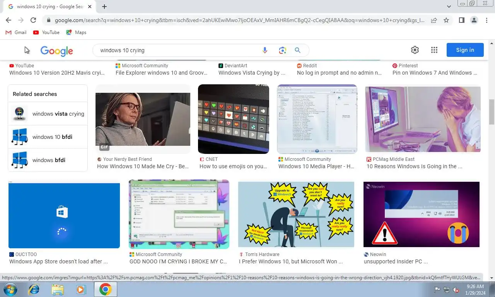Open Chrome three-dot menu
This screenshot has height=297, width=495.
click(486, 20)
